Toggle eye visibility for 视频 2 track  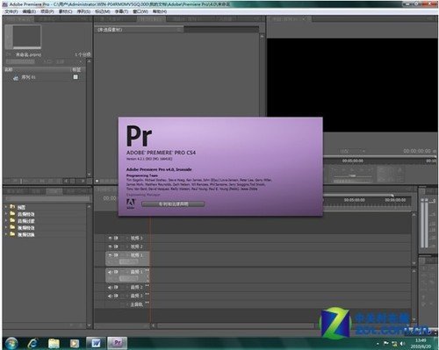[111, 246]
